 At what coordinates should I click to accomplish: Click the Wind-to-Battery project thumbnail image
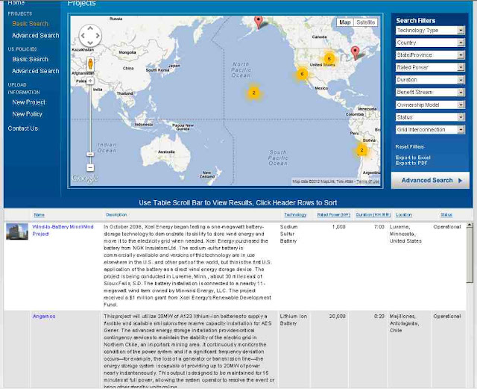[x=17, y=231]
